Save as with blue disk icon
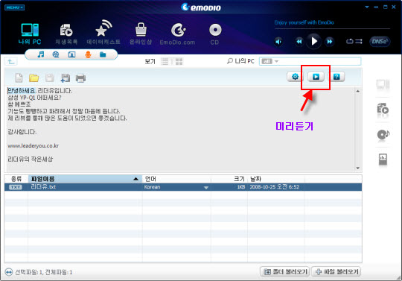Image resolution: width=402 pixels, height=281 pixels. tap(65, 78)
